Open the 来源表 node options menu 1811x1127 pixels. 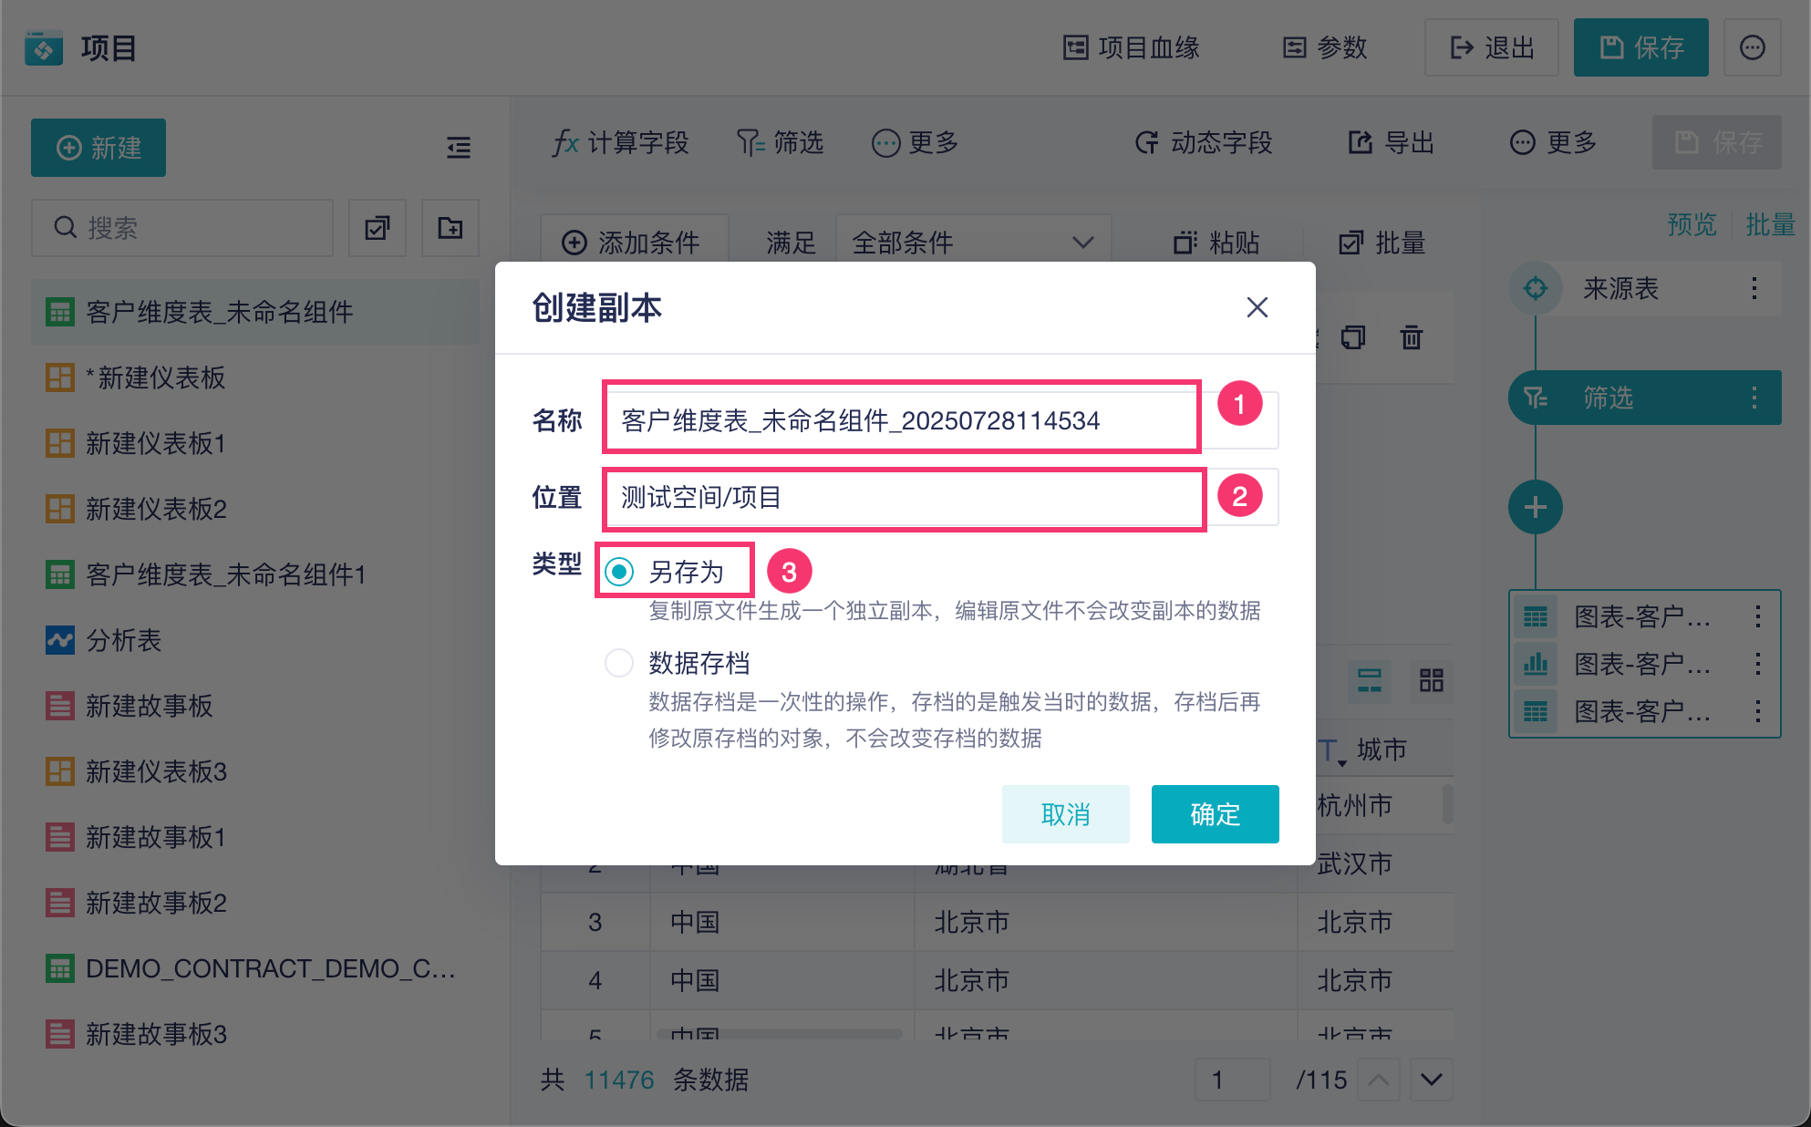click(1754, 289)
